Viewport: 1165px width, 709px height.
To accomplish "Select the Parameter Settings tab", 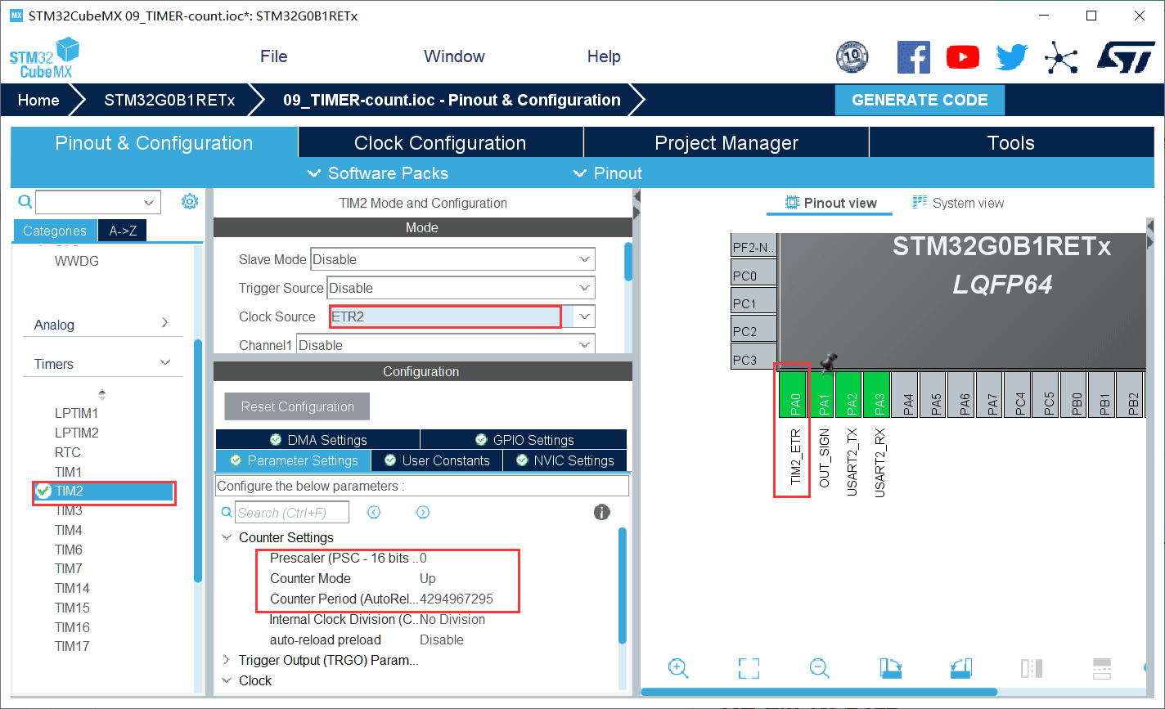I will (294, 460).
